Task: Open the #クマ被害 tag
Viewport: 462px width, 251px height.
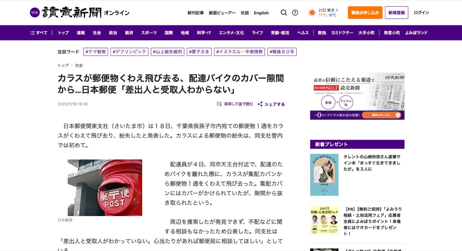Action: (x=96, y=52)
